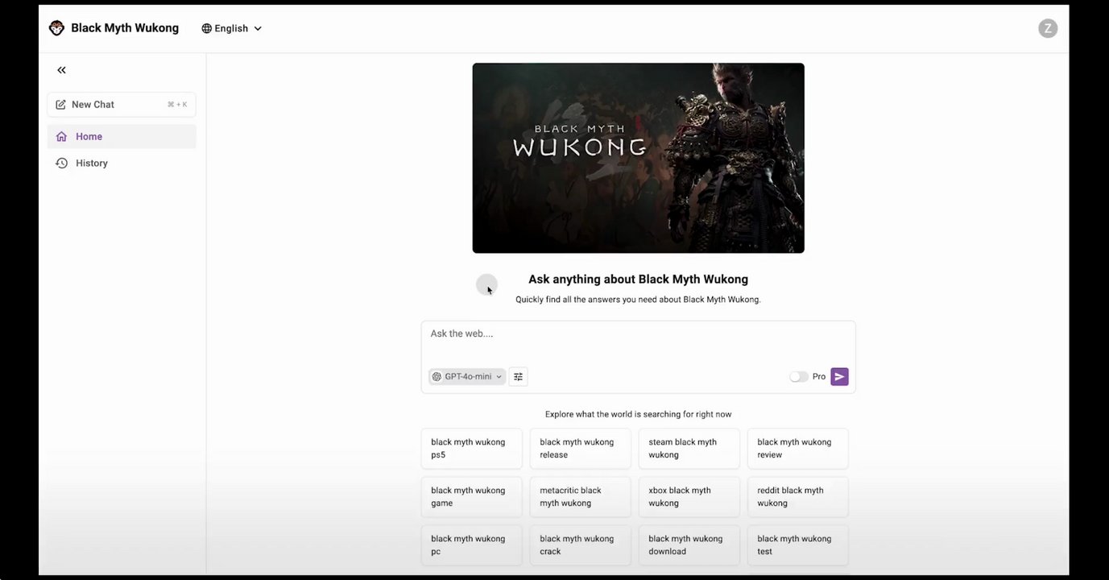Search suggestion black myth wukong review
1109x580 pixels.
point(797,449)
